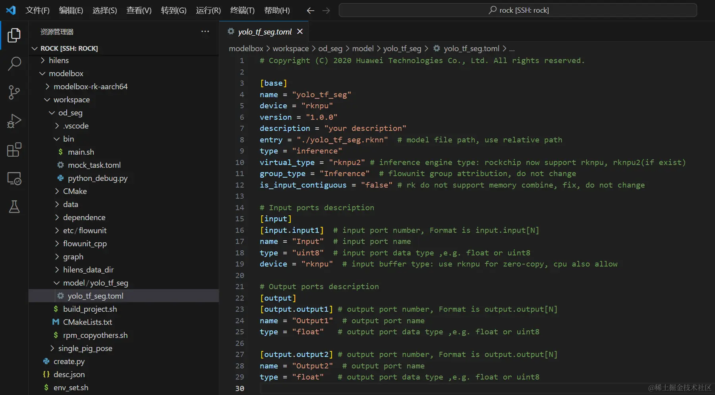Viewport: 715px width, 395px height.
Task: Open Run and Debug view icon
Action: [x=14, y=121]
